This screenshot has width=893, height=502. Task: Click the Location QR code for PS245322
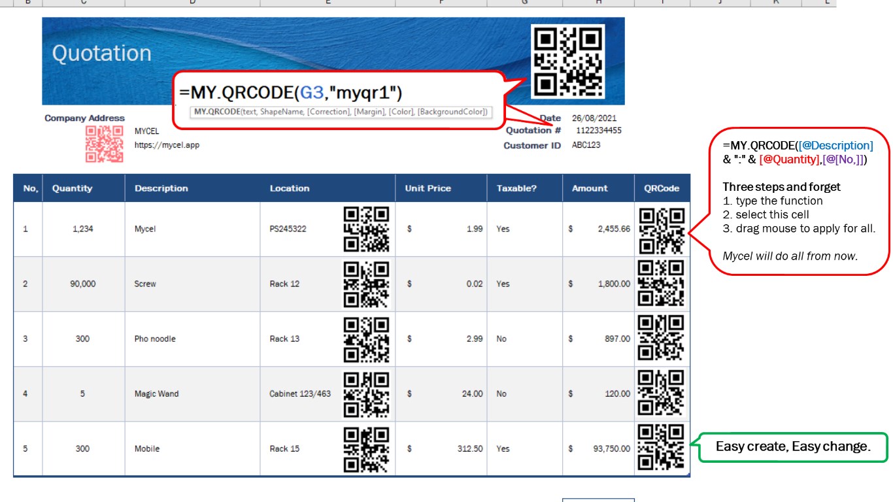(x=367, y=229)
